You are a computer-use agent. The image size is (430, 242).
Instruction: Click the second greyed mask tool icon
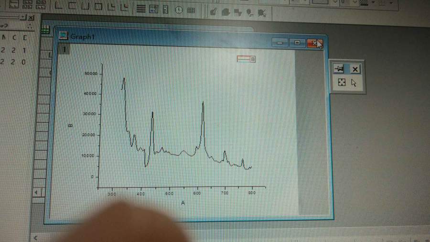(226, 12)
